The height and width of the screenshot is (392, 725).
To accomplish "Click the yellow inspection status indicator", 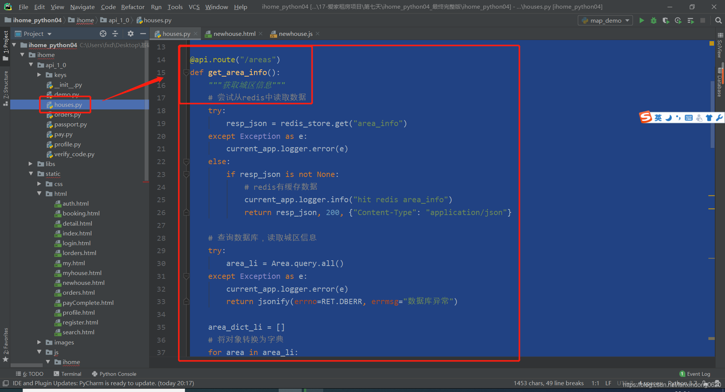I will [x=712, y=44].
